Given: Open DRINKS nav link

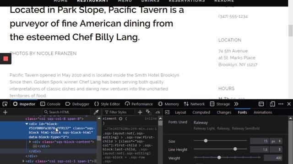Looking at the screenshot, I should point(151,1).
